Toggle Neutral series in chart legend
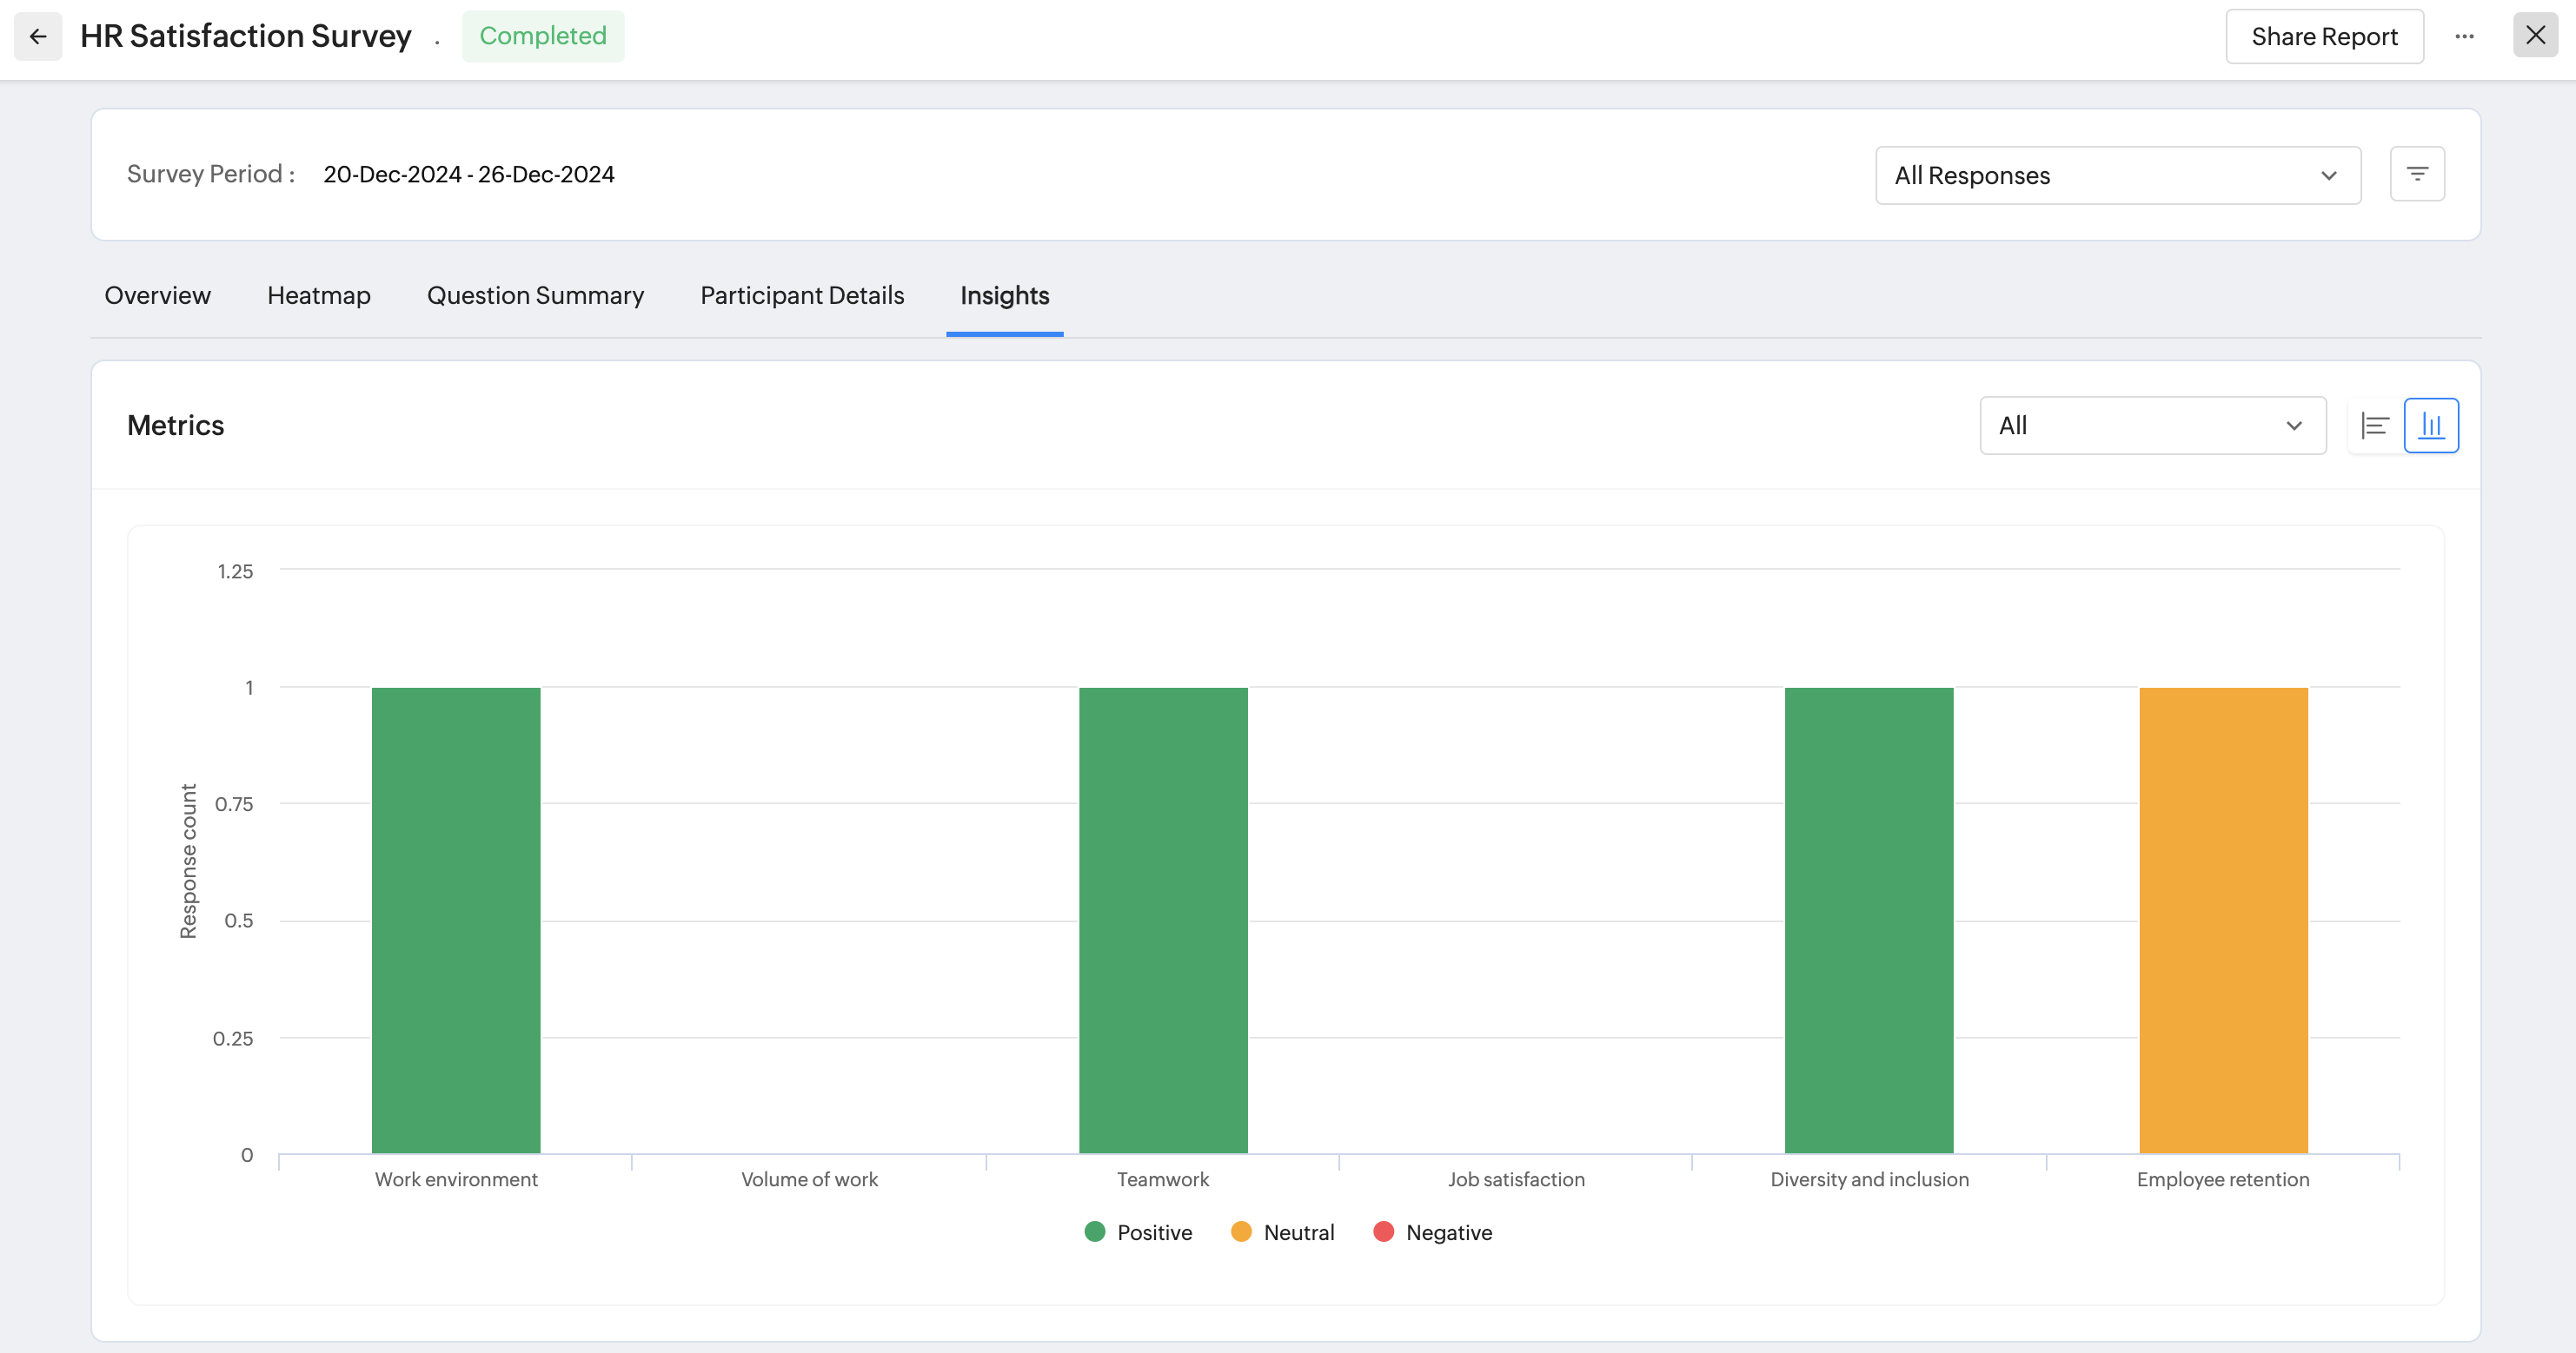The width and height of the screenshot is (2576, 1353). (1282, 1232)
